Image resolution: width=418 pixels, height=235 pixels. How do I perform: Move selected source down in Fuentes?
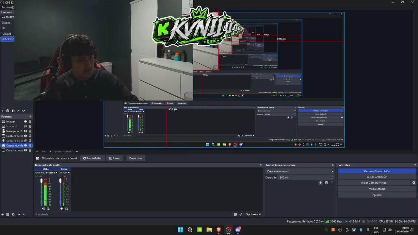point(24,214)
